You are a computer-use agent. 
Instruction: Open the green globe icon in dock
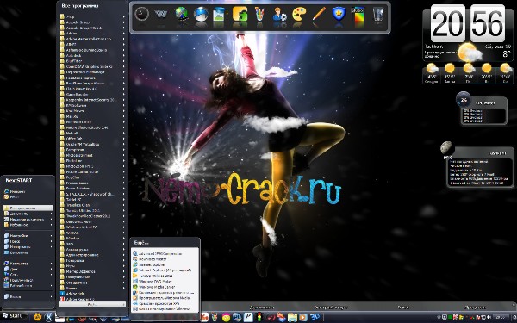click(x=181, y=14)
